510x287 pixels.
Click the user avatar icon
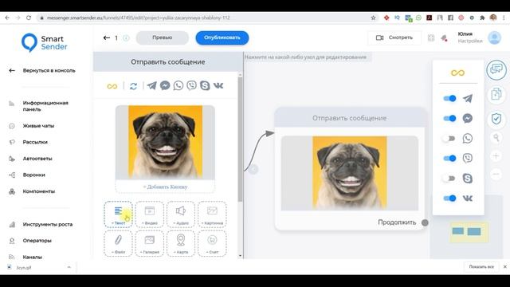click(494, 37)
